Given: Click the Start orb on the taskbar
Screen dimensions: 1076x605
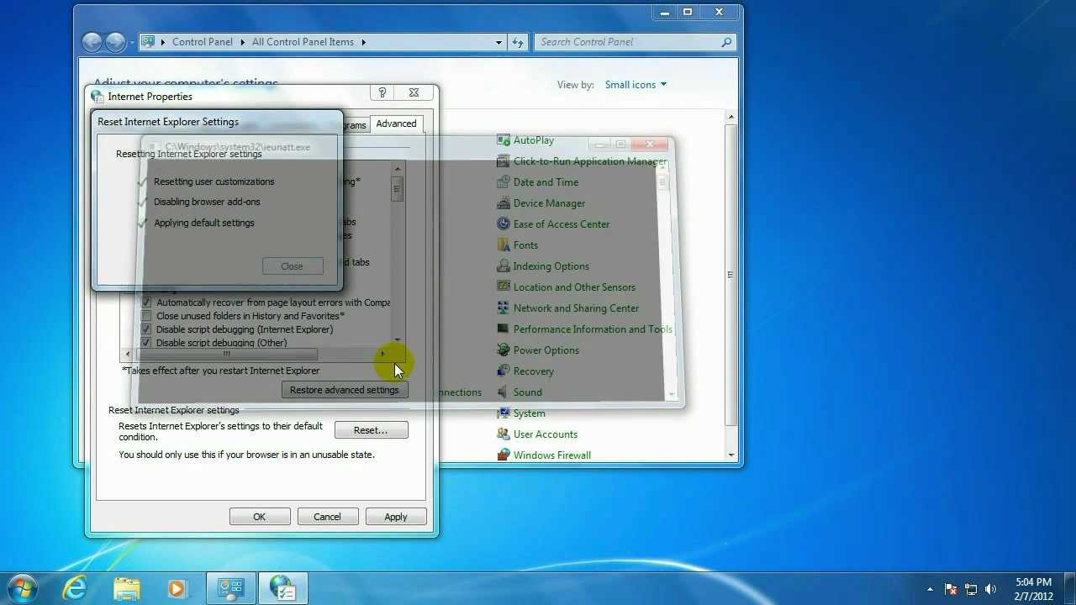Looking at the screenshot, I should [x=23, y=588].
